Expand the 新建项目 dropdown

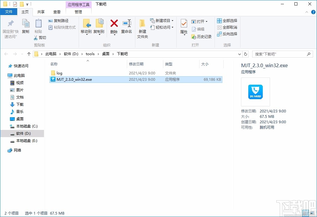pos(173,20)
